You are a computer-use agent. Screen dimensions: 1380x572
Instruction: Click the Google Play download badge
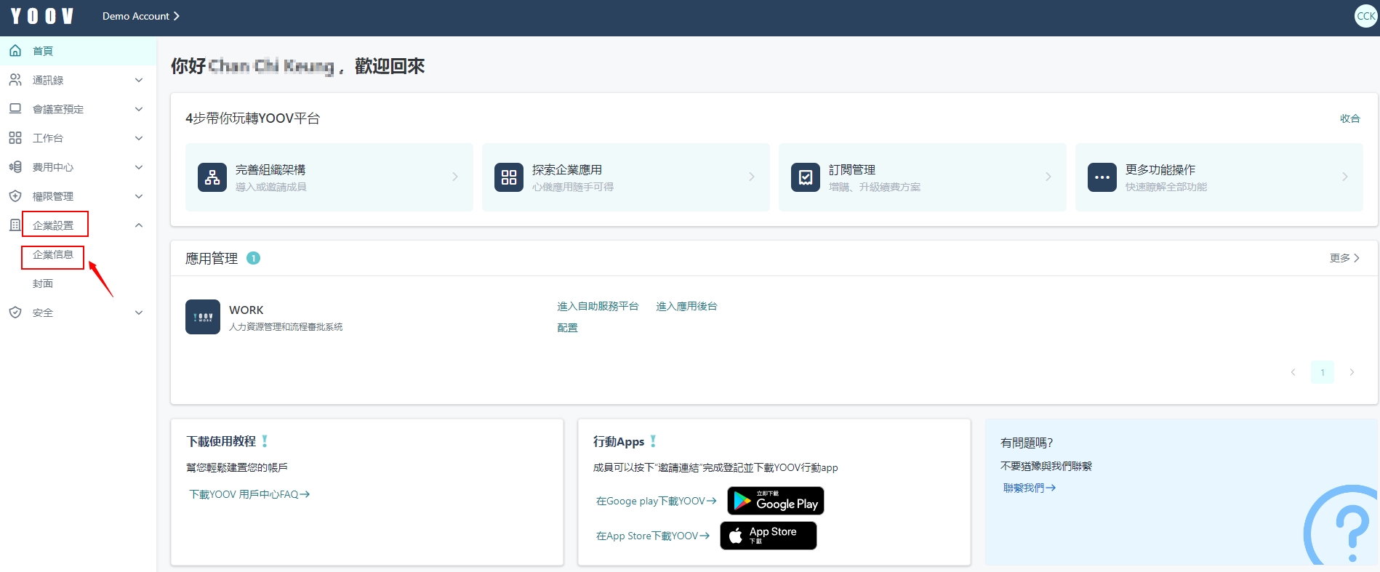click(775, 501)
